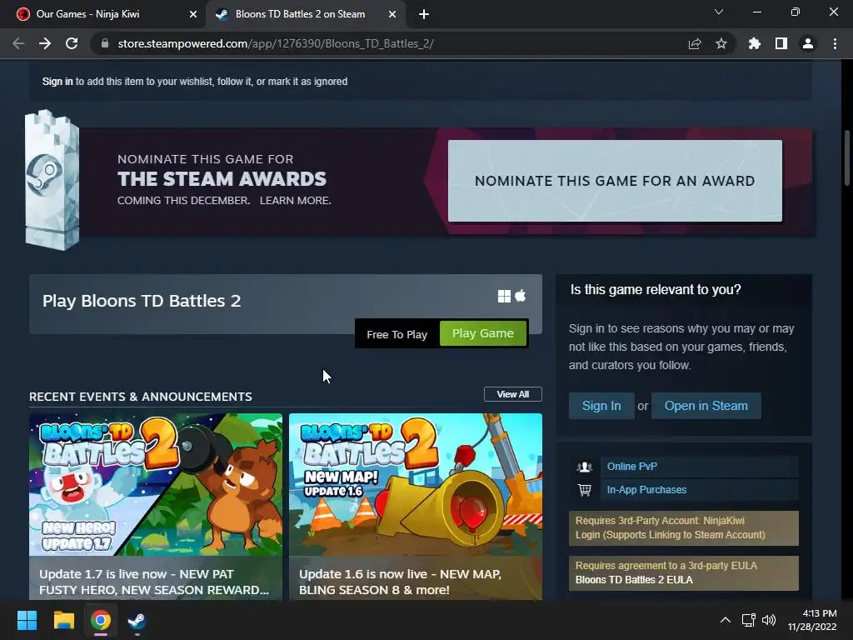
Task: Click the In-App Purchases cart icon
Action: 584,490
